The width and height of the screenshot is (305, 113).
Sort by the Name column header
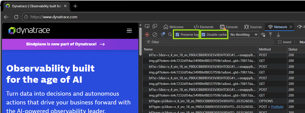[200, 49]
